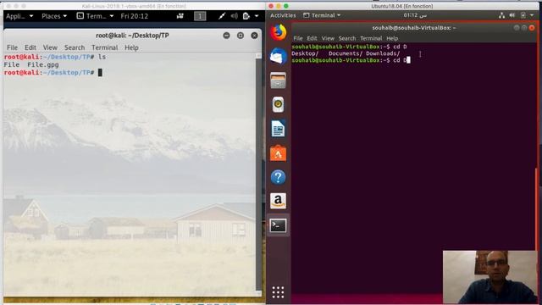Click the Kali power/battery tray icon
542x305 pixels.
[x=246, y=16]
